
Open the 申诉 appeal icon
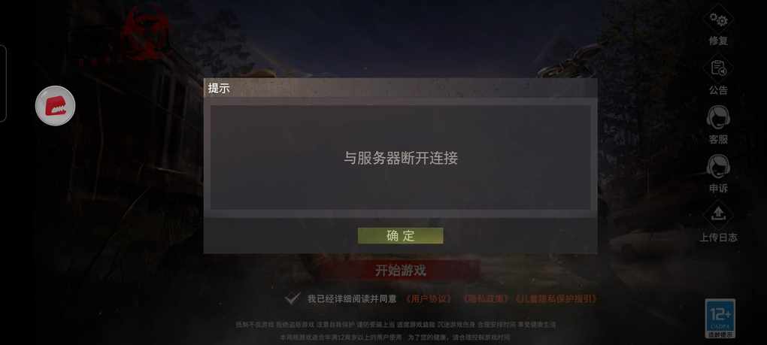[x=718, y=167]
